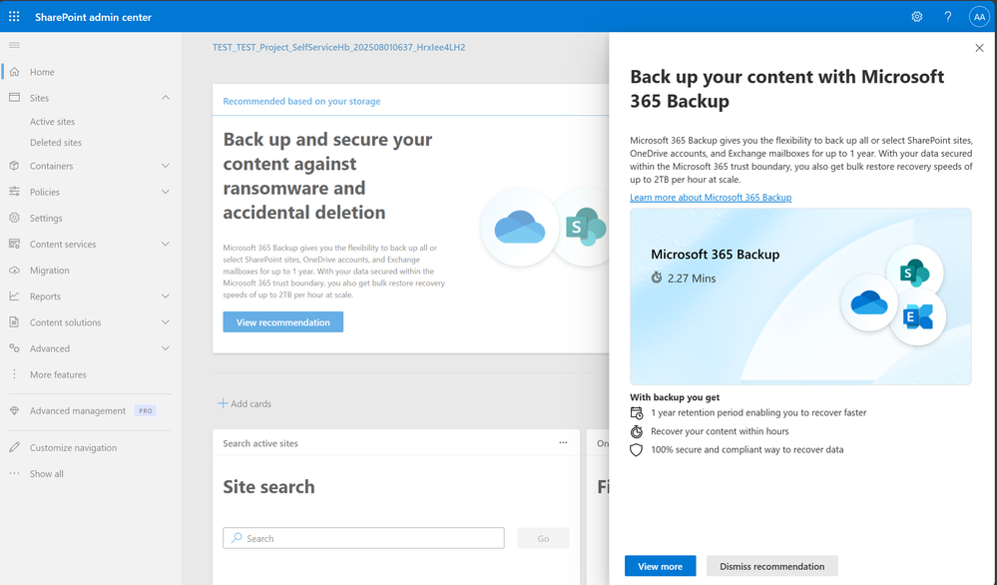
Task: Click the Policies sliders icon
Action: pos(14,192)
